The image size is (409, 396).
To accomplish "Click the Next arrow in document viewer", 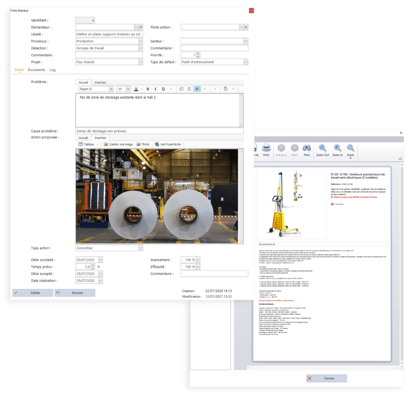I will tap(294, 150).
